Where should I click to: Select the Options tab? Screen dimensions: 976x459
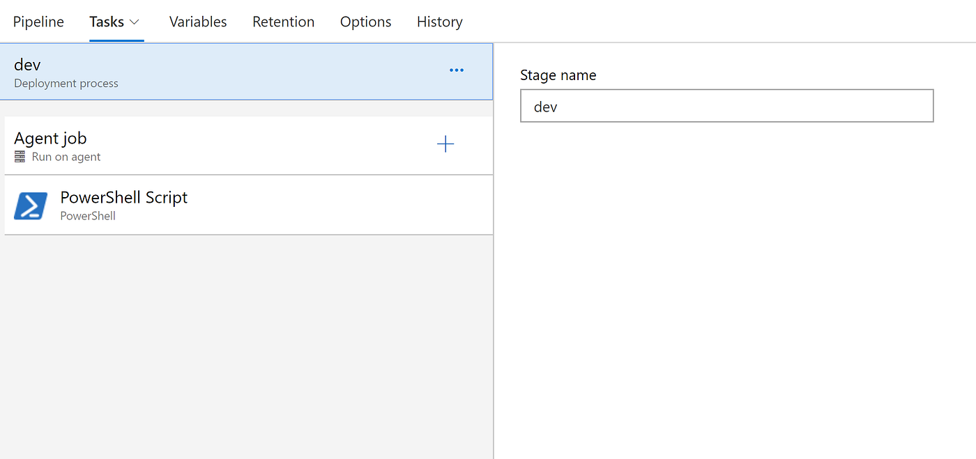click(x=365, y=22)
